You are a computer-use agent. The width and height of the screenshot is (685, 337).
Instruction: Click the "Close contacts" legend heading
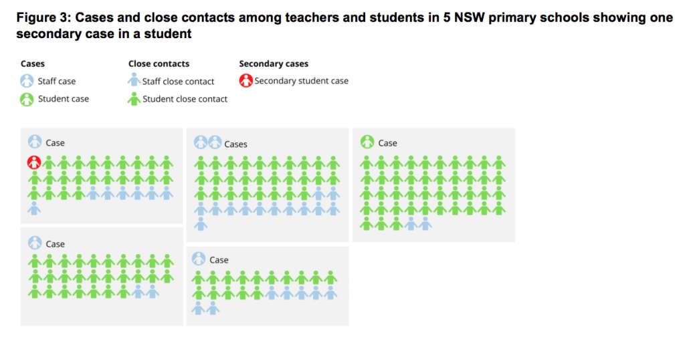pos(159,64)
